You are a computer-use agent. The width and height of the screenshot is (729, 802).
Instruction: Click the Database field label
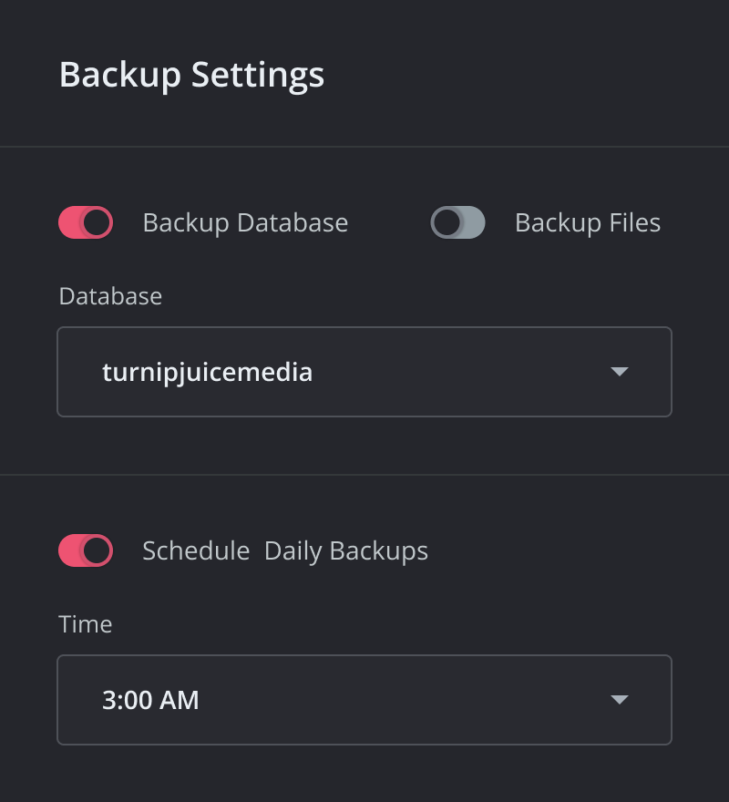(x=110, y=296)
